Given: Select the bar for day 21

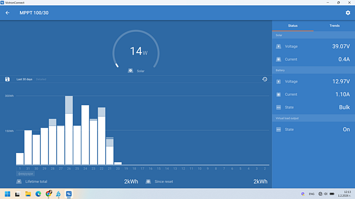Looking at the screenshot, I should [110, 151].
